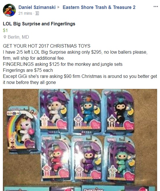
Task: Click the listing title LOL Big Surprise and Fingerlings
Action: click(39, 24)
